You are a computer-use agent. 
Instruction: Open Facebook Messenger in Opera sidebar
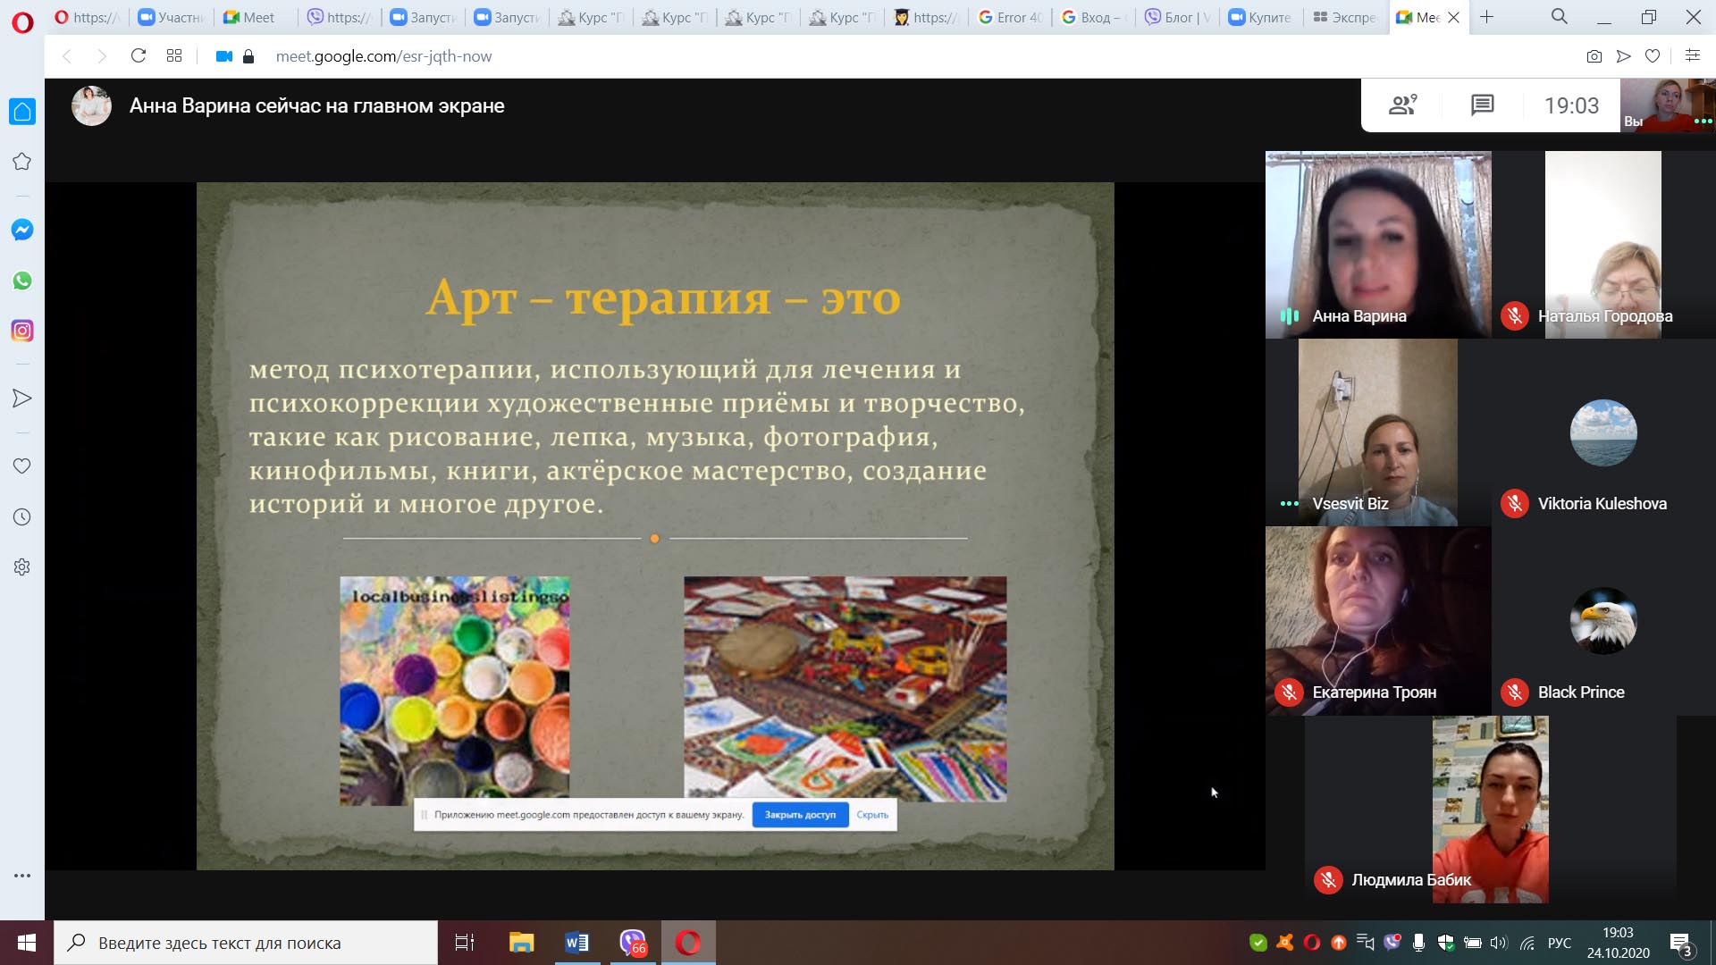tap(22, 230)
